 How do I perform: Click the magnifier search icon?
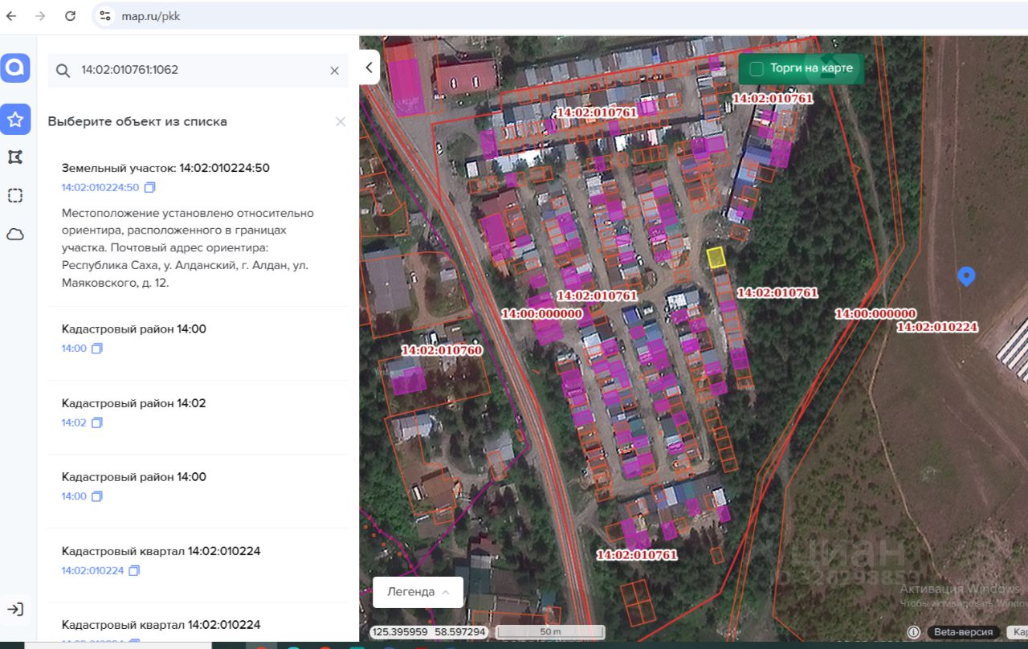click(x=63, y=71)
